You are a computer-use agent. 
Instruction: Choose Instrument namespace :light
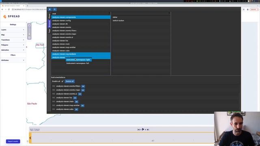79,60
